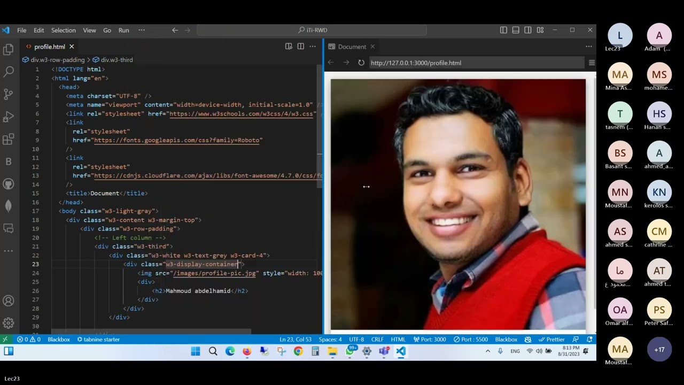
Task: Expand the overflow menu ellipsis in menu bar
Action: [142, 30]
